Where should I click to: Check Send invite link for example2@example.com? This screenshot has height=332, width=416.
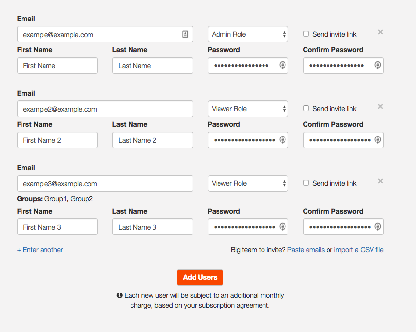(x=306, y=108)
